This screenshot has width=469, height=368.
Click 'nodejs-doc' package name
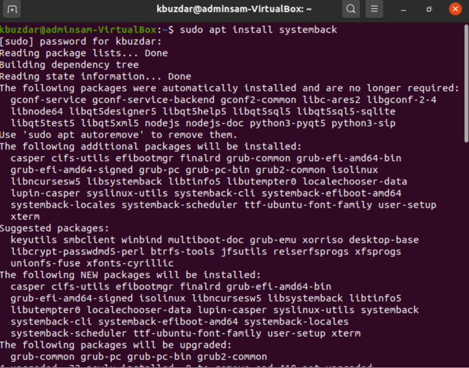coord(214,123)
